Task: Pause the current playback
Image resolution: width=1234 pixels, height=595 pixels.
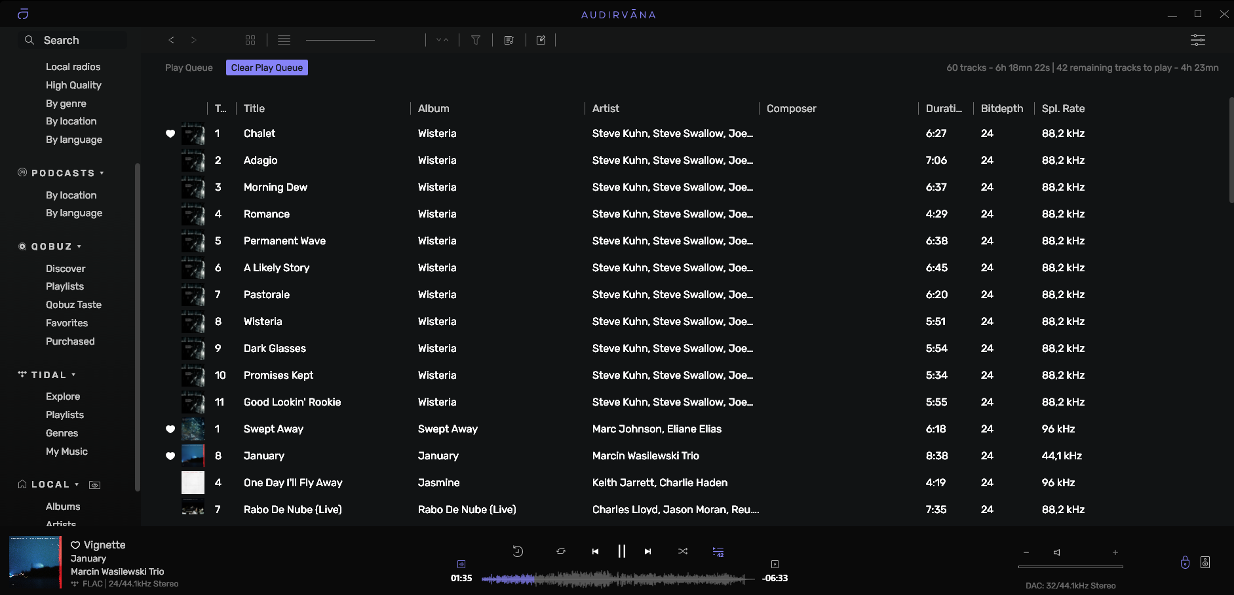Action: [622, 551]
